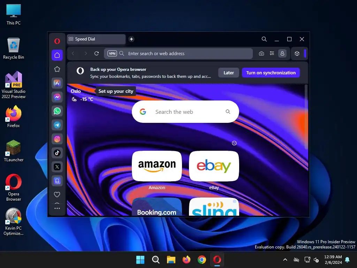This screenshot has width=357, height=268.
Task: Open taskbar Search
Action: tap(156, 260)
